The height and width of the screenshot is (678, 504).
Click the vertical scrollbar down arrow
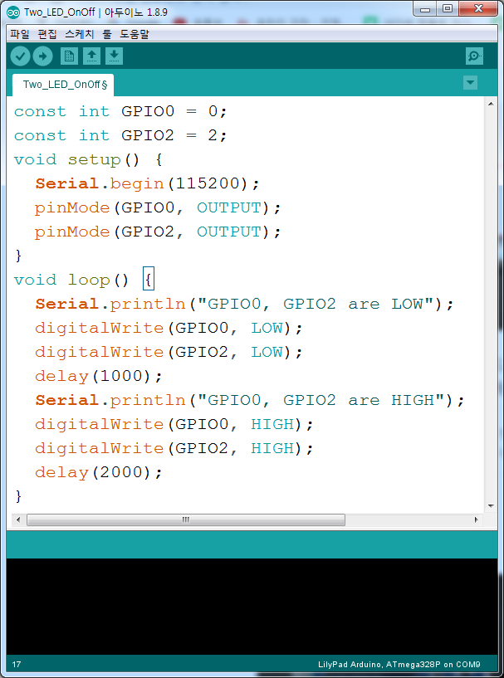point(491,506)
